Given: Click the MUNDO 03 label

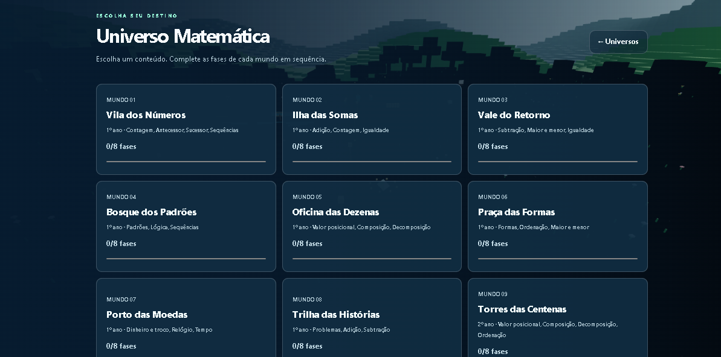Looking at the screenshot, I should point(493,100).
